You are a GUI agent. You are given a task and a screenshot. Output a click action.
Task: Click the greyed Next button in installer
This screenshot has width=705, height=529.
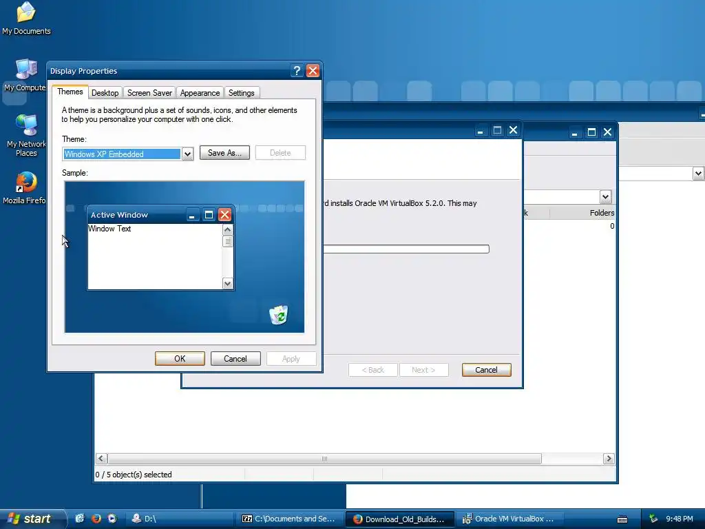[423, 370]
